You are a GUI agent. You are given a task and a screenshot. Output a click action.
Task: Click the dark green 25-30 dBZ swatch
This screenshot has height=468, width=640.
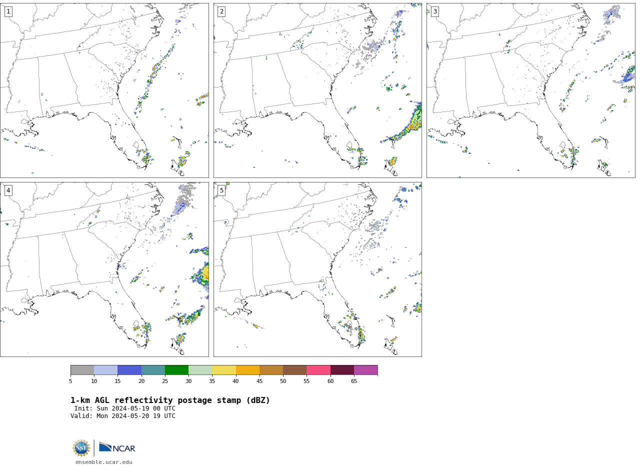coord(176,370)
